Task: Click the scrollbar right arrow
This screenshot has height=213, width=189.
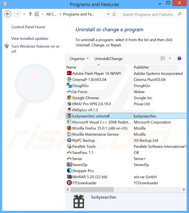Action: 184,189
